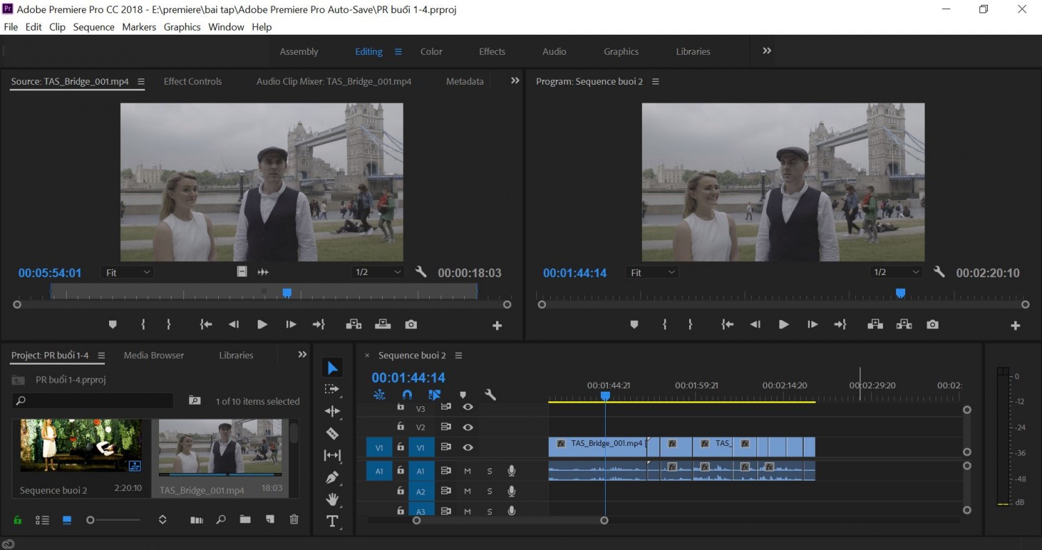Select the Hand tool
The width and height of the screenshot is (1042, 550).
tap(332, 499)
